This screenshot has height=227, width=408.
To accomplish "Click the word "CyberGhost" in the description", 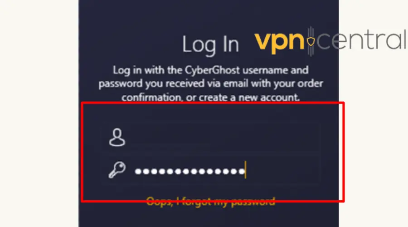I will 212,70.
